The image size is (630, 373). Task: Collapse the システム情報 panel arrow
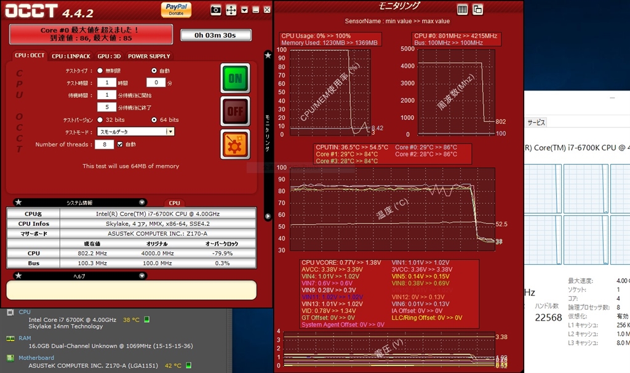tap(142, 203)
